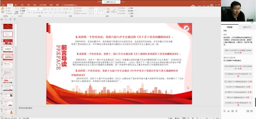This screenshot has width=256, height=119.
Task: Click the 讨论区 discussion tab
Action: coord(229,27)
